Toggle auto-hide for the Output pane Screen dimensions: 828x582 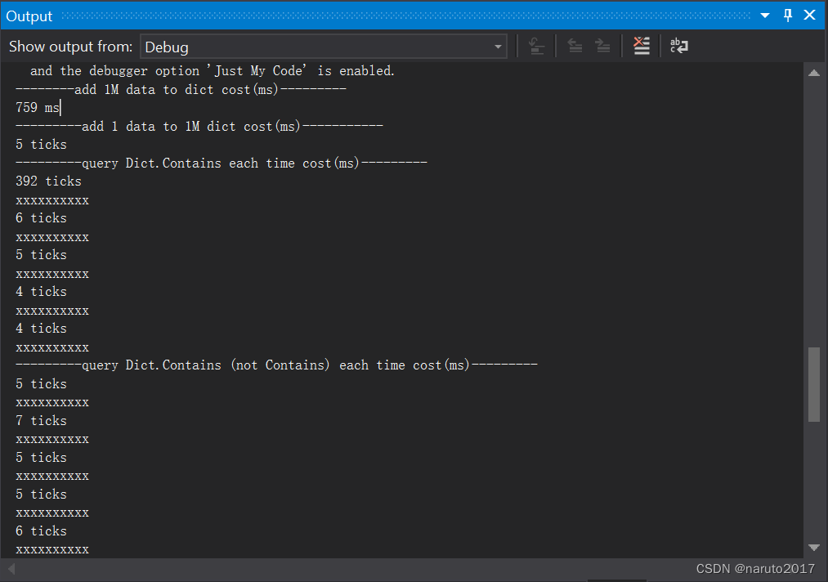pyautogui.click(x=787, y=15)
